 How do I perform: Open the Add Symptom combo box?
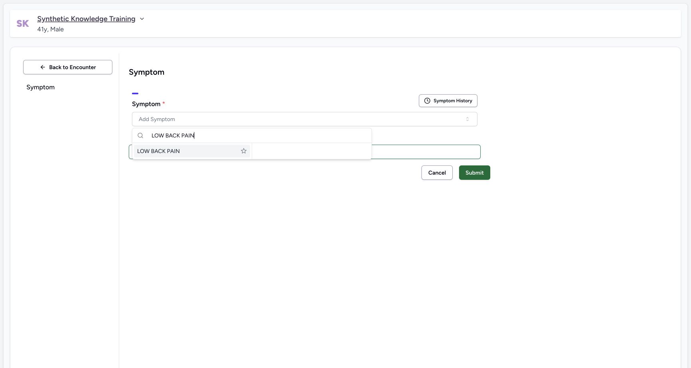pos(304,119)
